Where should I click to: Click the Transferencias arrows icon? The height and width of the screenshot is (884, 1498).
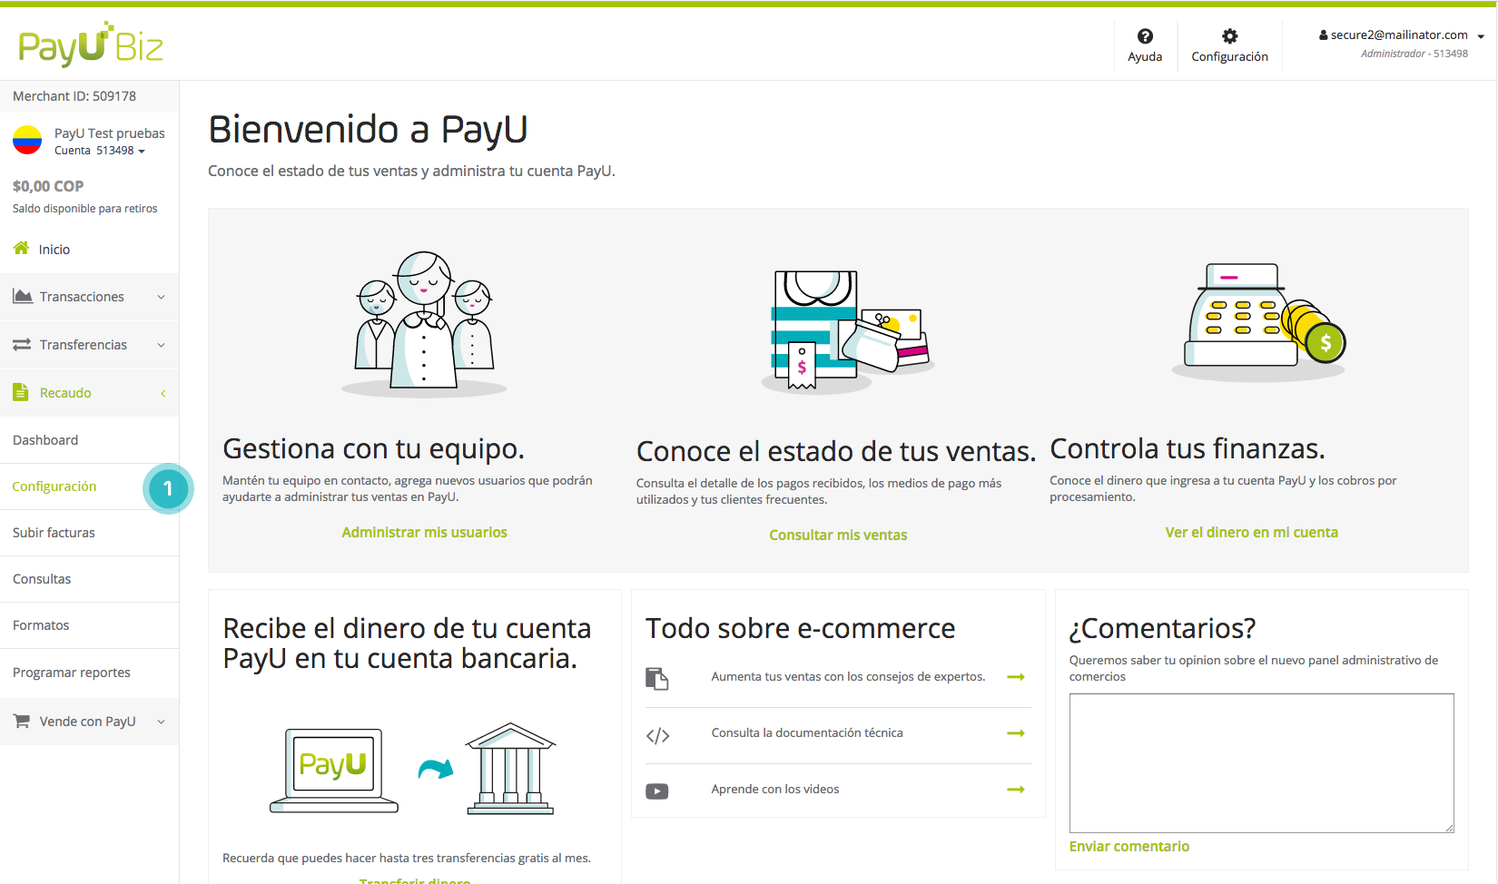tap(20, 344)
